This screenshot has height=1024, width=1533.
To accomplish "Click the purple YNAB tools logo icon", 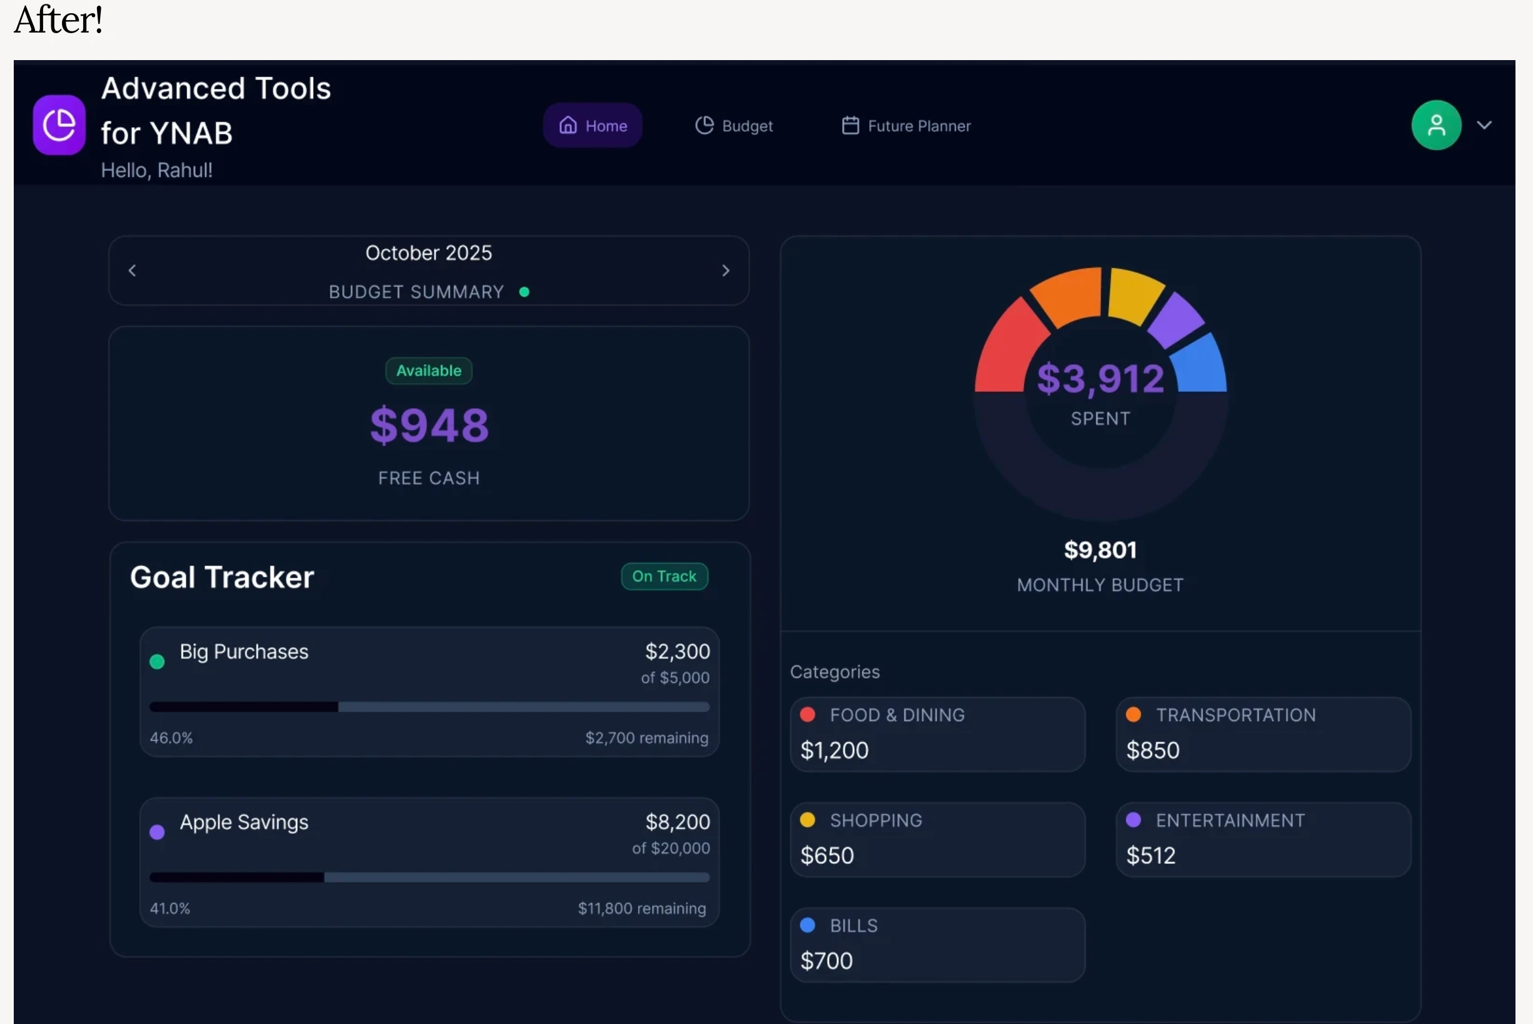I will click(x=59, y=125).
